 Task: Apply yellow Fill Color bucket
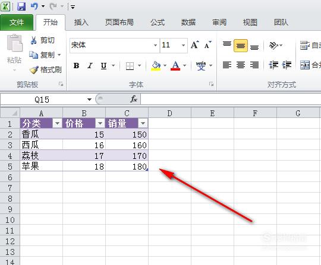[x=156, y=66]
